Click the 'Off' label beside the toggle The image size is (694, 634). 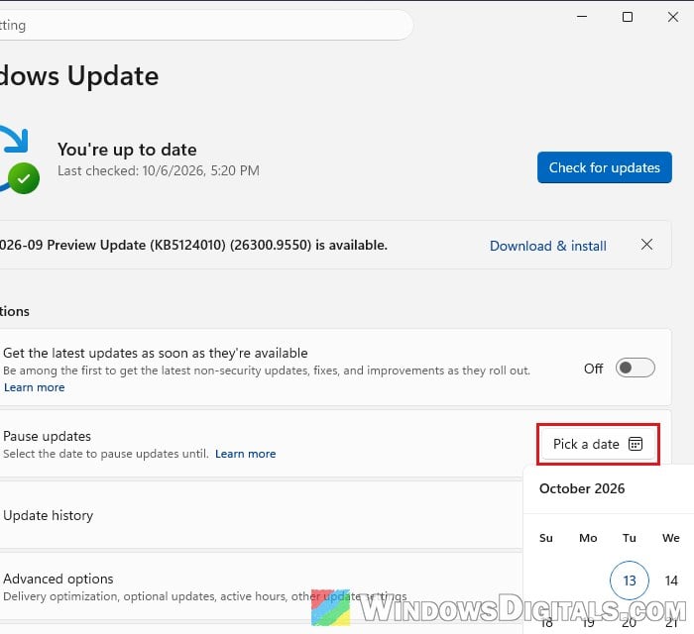click(594, 369)
